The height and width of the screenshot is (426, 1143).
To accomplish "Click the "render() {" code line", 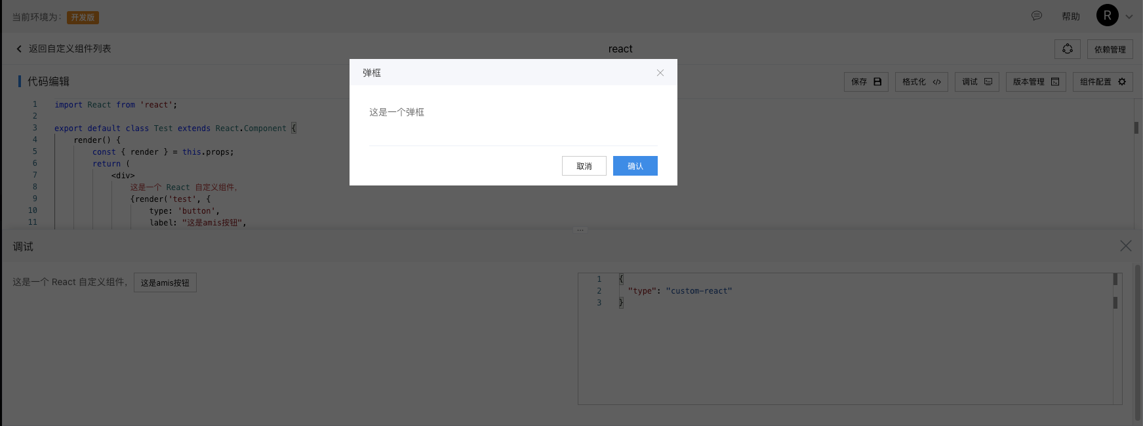I will point(97,140).
